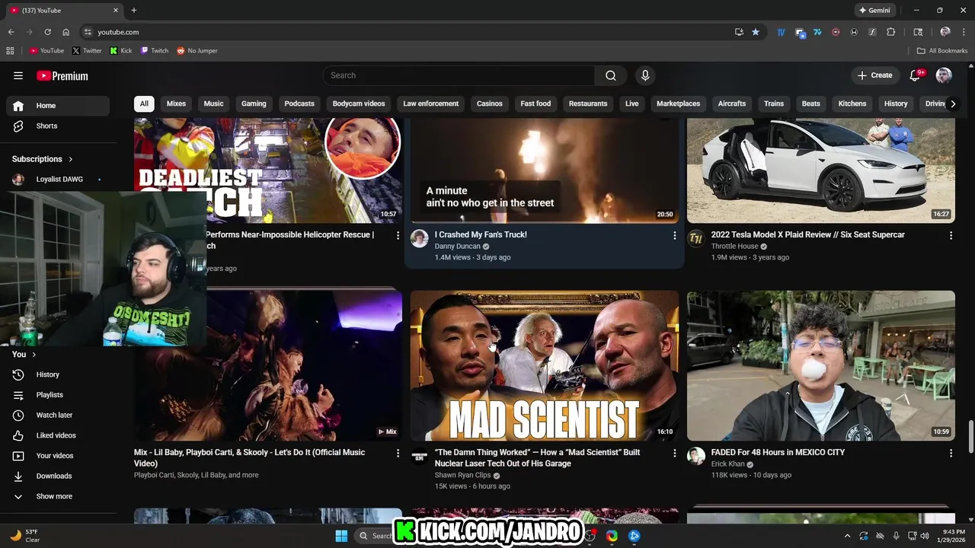This screenshot has height=548, width=975.
Task: Bookmark this page with the star icon
Action: click(756, 32)
